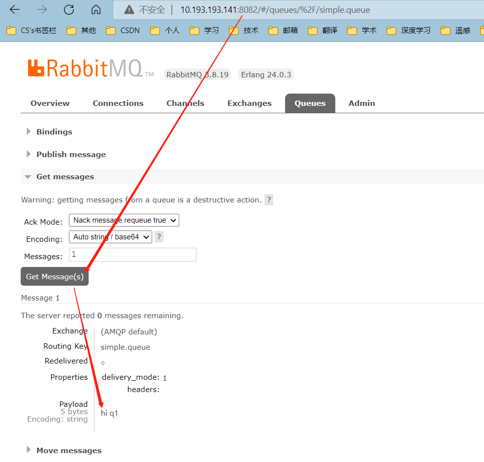Viewport: 484px width, 462px height.
Task: Go to the browser home icon
Action: point(96,10)
